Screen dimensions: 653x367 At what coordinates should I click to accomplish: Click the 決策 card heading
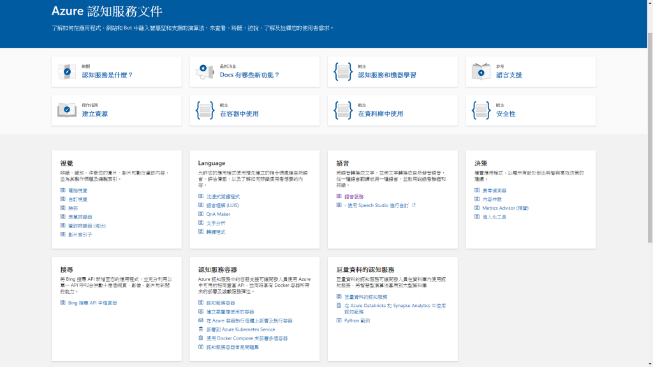pos(481,163)
